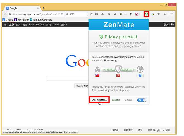This screenshot has width=184, height=136.
Task: Click the black bird-like toolbar icon
Action: click(x=131, y=14)
